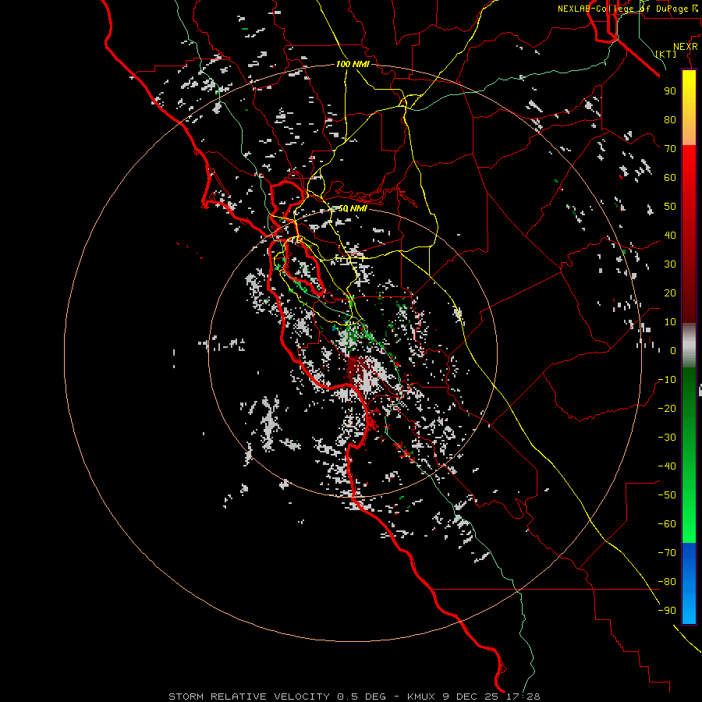The width and height of the screenshot is (702, 702).
Task: Click the 40 value on velocity scale
Action: click(670, 236)
